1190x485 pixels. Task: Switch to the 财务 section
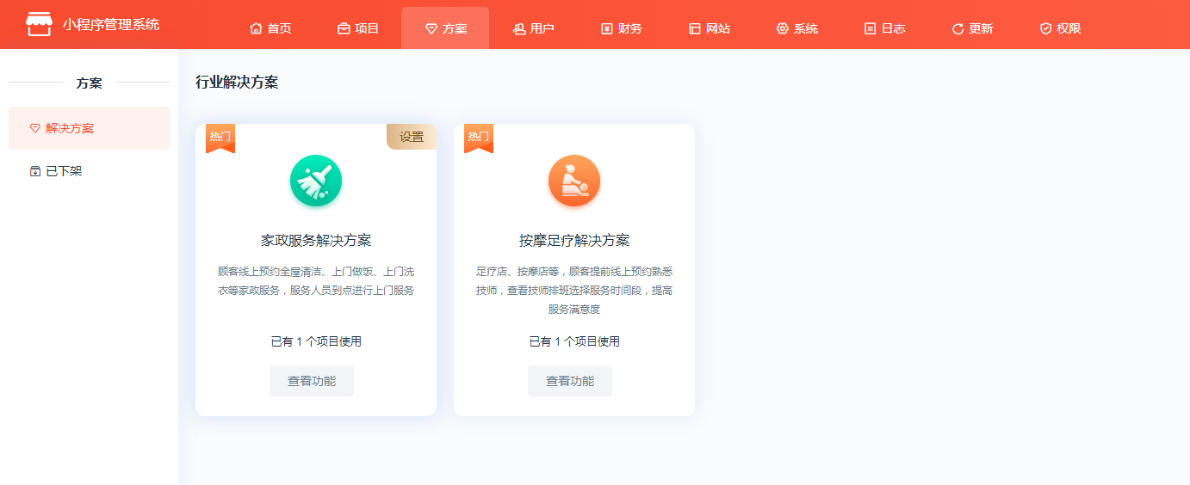click(x=622, y=28)
